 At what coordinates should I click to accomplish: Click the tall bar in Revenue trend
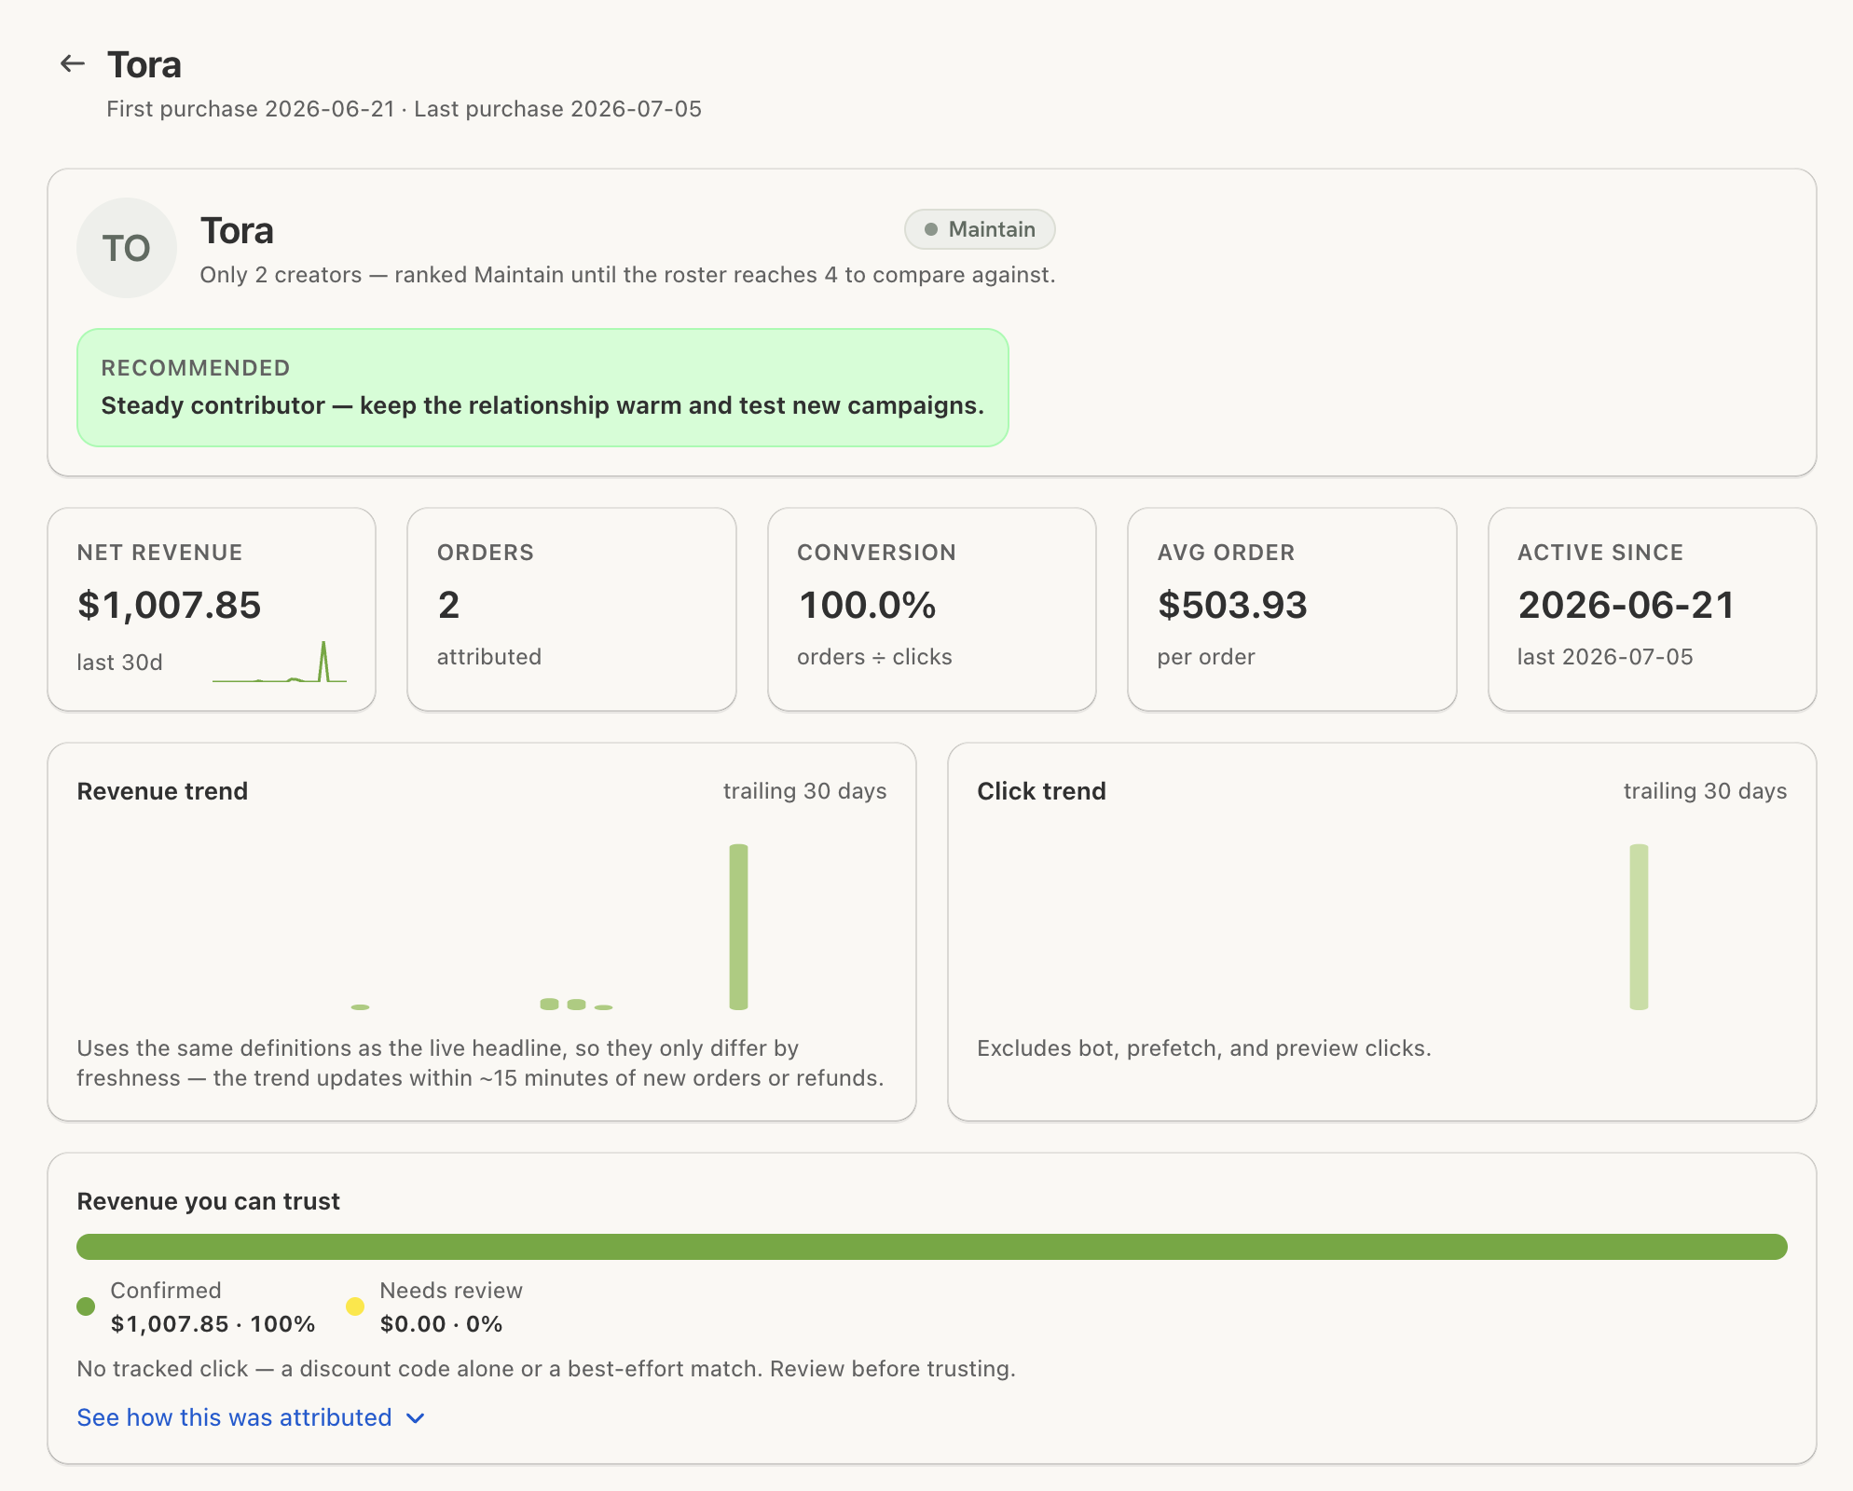pos(738,926)
